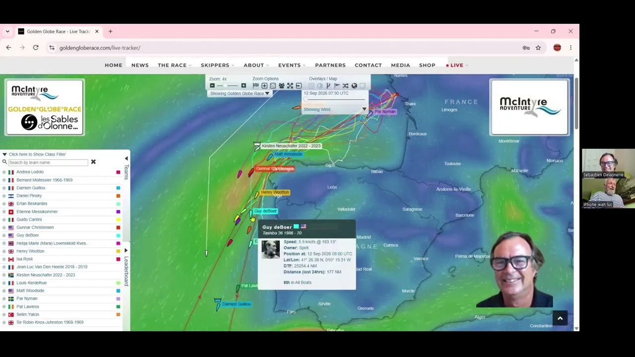Click the timeline slider handle under the date
Image resolution: width=635 pixels, height=357 pixels.
coord(306,99)
